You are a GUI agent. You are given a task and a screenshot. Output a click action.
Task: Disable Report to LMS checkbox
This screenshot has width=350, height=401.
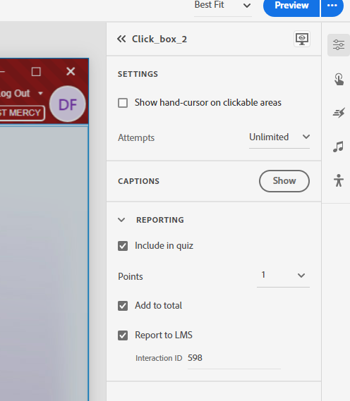(123, 335)
